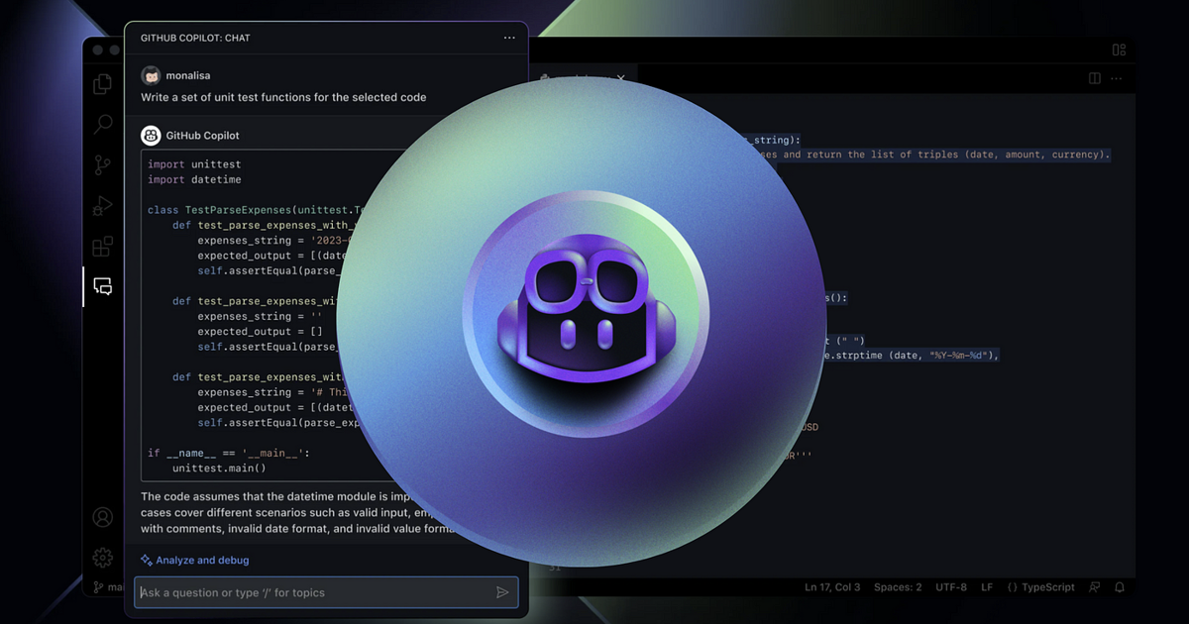Open the Source Control branch icon
The width and height of the screenshot is (1189, 624).
pyautogui.click(x=102, y=165)
